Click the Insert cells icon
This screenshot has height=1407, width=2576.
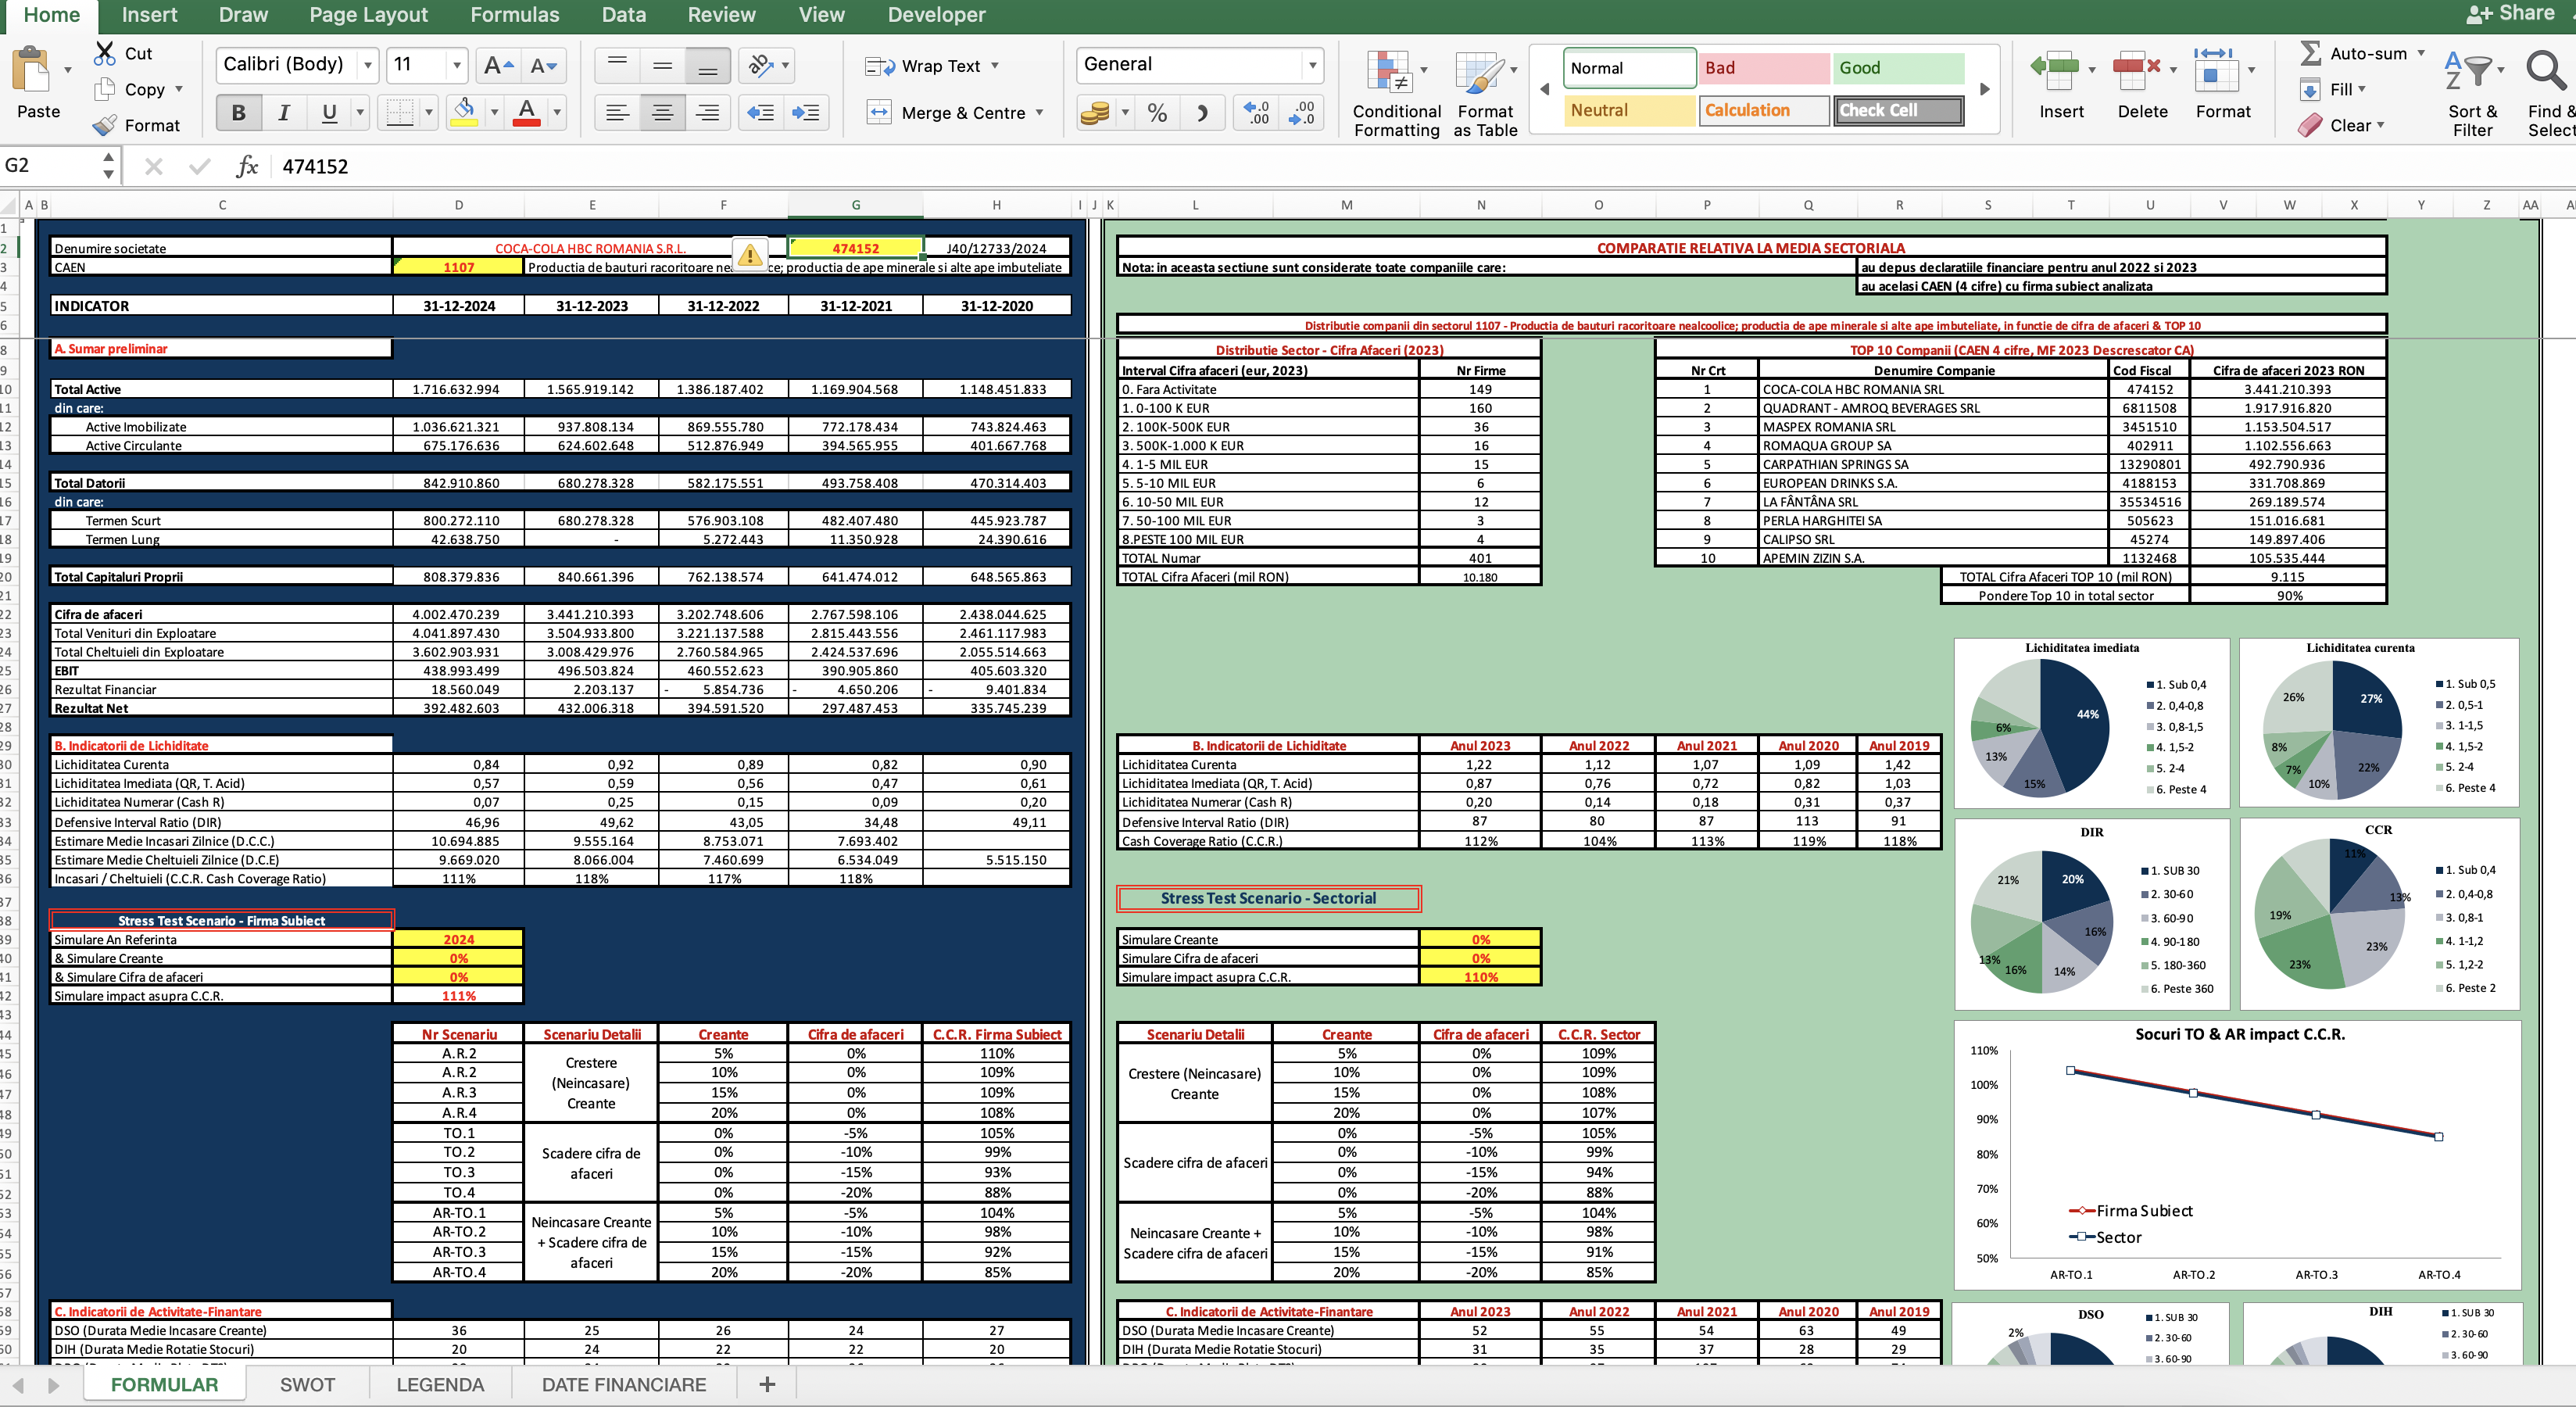[2054, 71]
